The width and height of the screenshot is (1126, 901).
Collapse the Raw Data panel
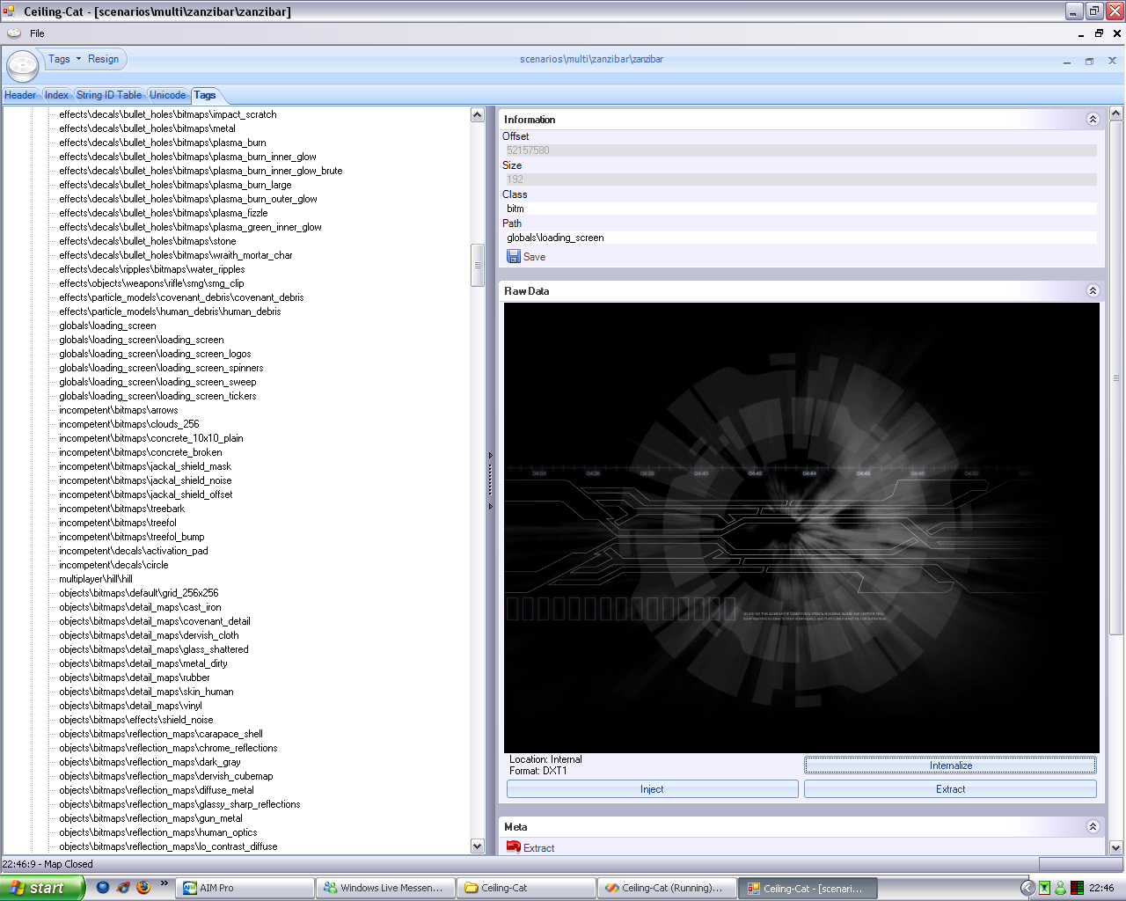pyautogui.click(x=1093, y=291)
